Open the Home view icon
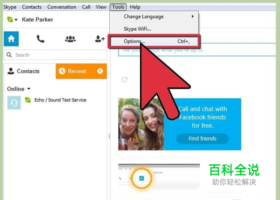 click(x=11, y=39)
